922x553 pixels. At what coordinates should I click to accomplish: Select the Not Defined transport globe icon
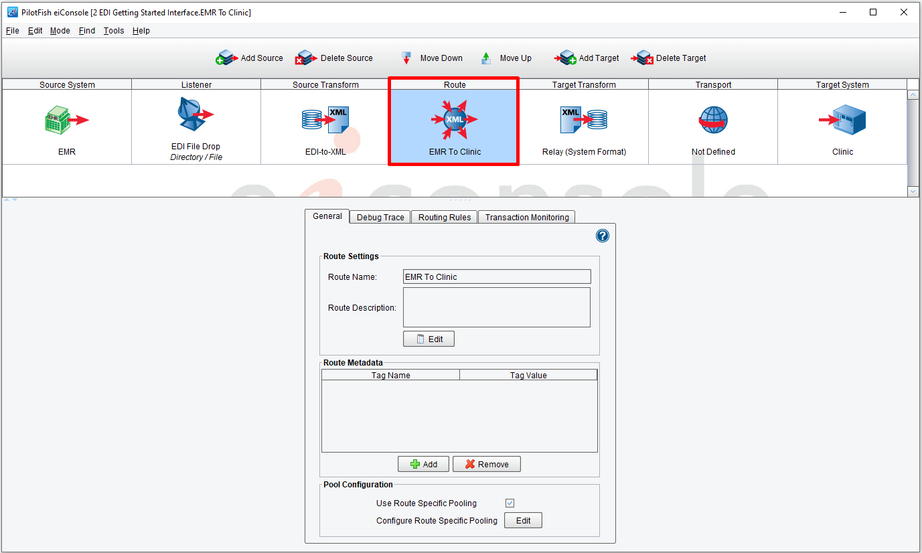point(713,120)
